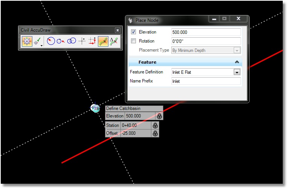Enable the Rotation checkbox
This screenshot has width=288, height=189.
[133, 41]
